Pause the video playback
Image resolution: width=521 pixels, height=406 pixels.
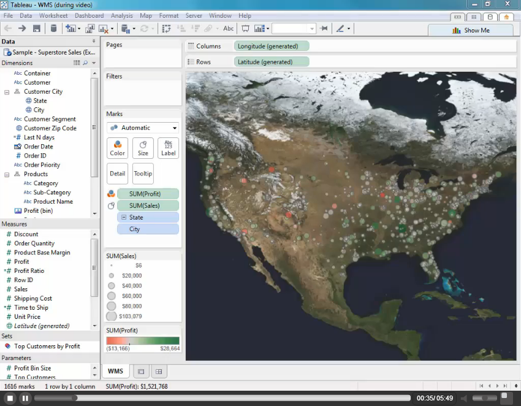[25, 398]
